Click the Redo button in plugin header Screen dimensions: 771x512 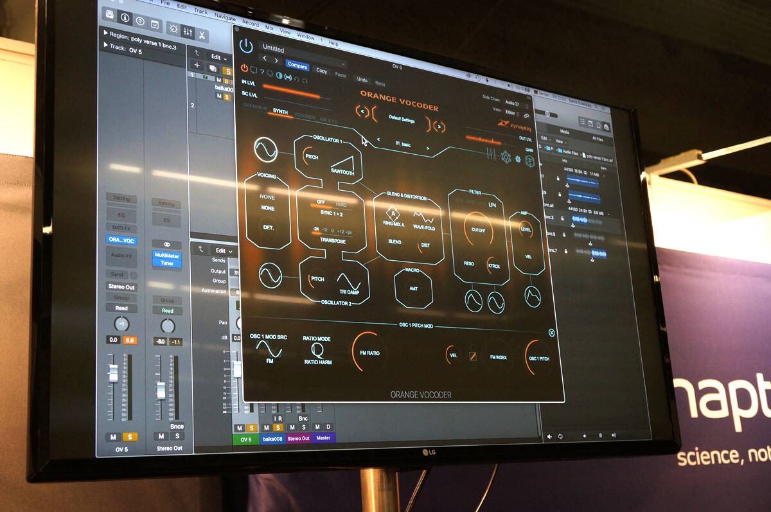pos(380,84)
